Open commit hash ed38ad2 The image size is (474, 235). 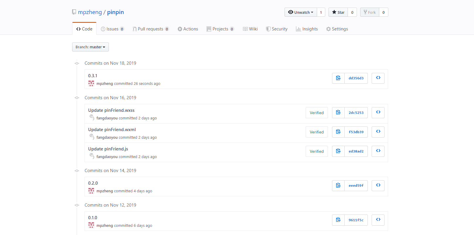356,151
